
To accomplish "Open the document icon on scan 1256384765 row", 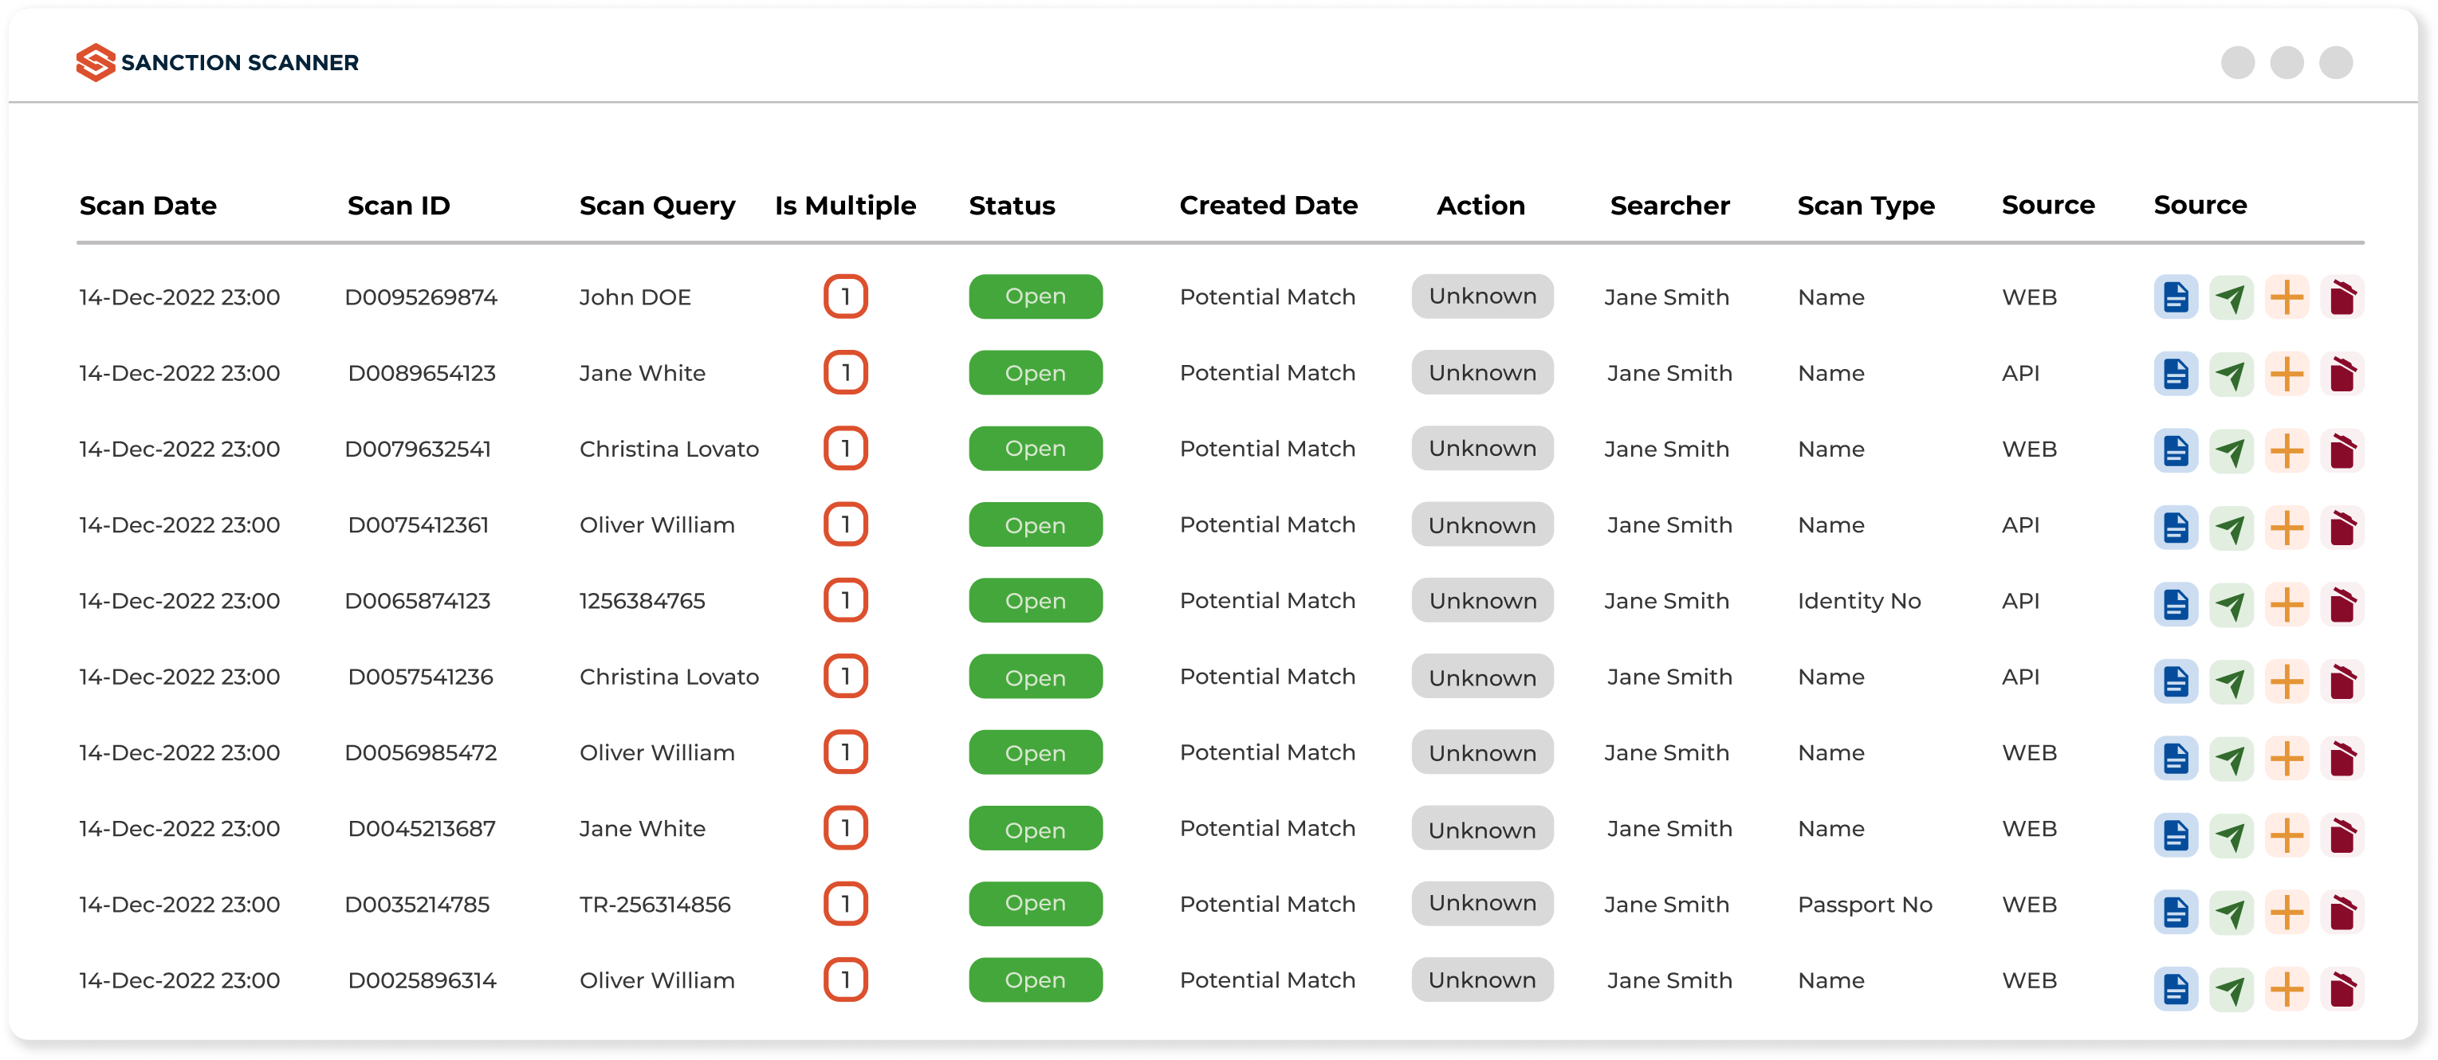I will coord(2177,600).
